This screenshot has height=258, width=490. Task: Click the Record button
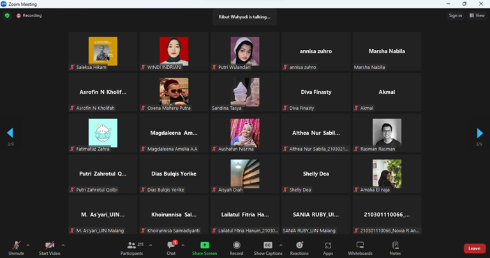236,247
